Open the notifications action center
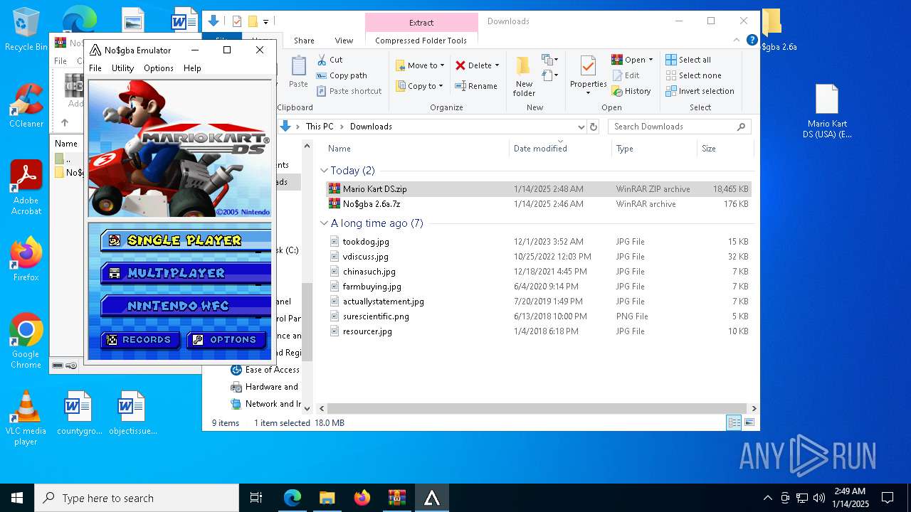This screenshot has height=512, width=911. click(x=888, y=498)
